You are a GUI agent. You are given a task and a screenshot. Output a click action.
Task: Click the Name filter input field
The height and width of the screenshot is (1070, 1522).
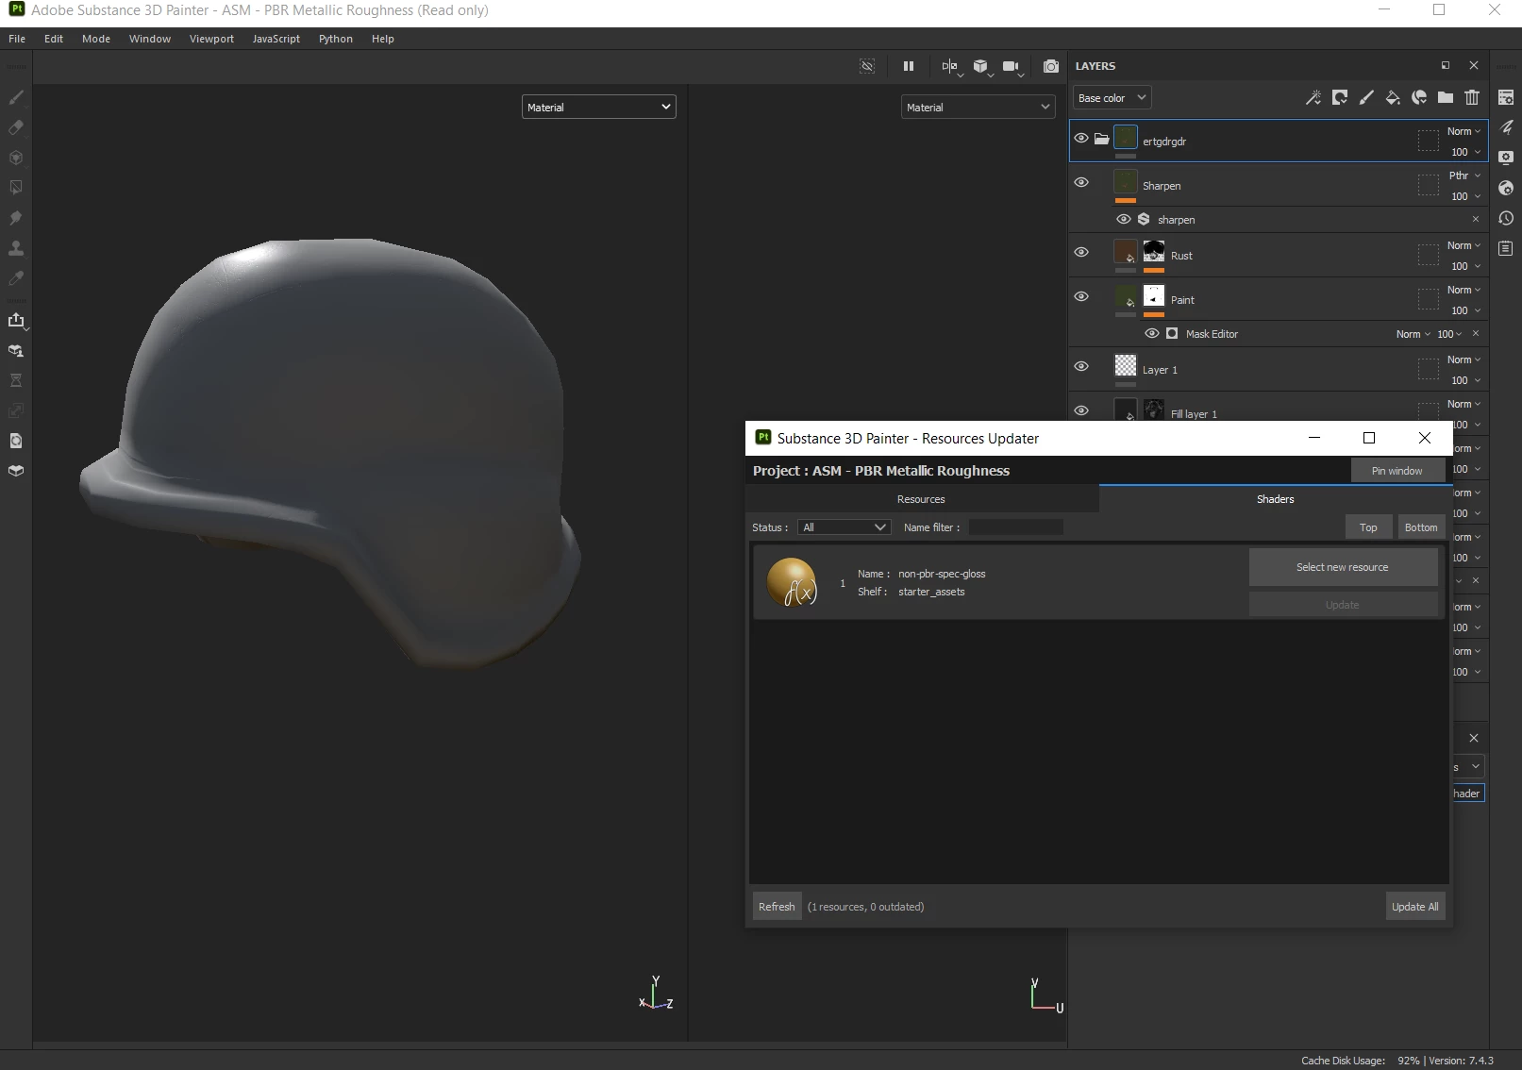tap(1015, 527)
